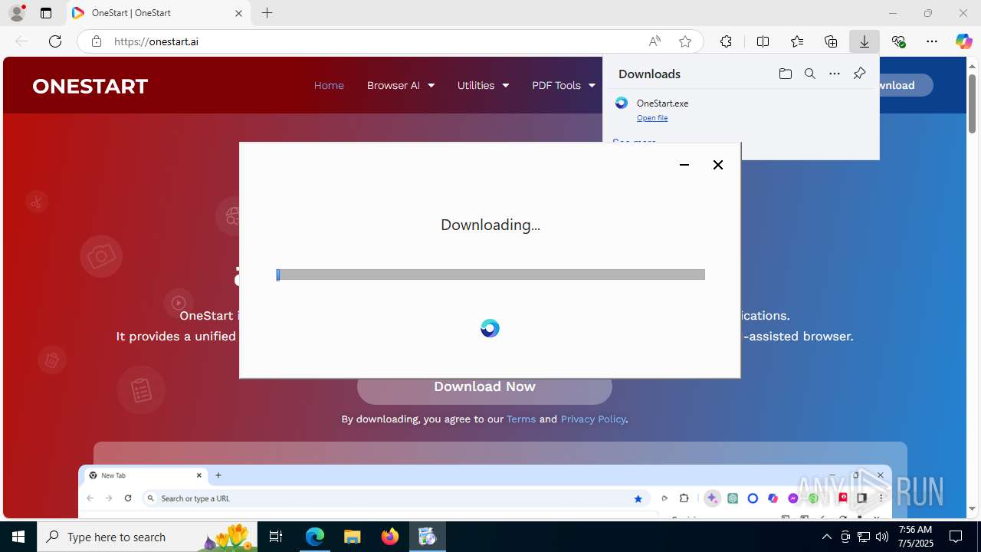Viewport: 981px width, 552px height.
Task: Search downloads with magnifier icon
Action: click(810, 74)
